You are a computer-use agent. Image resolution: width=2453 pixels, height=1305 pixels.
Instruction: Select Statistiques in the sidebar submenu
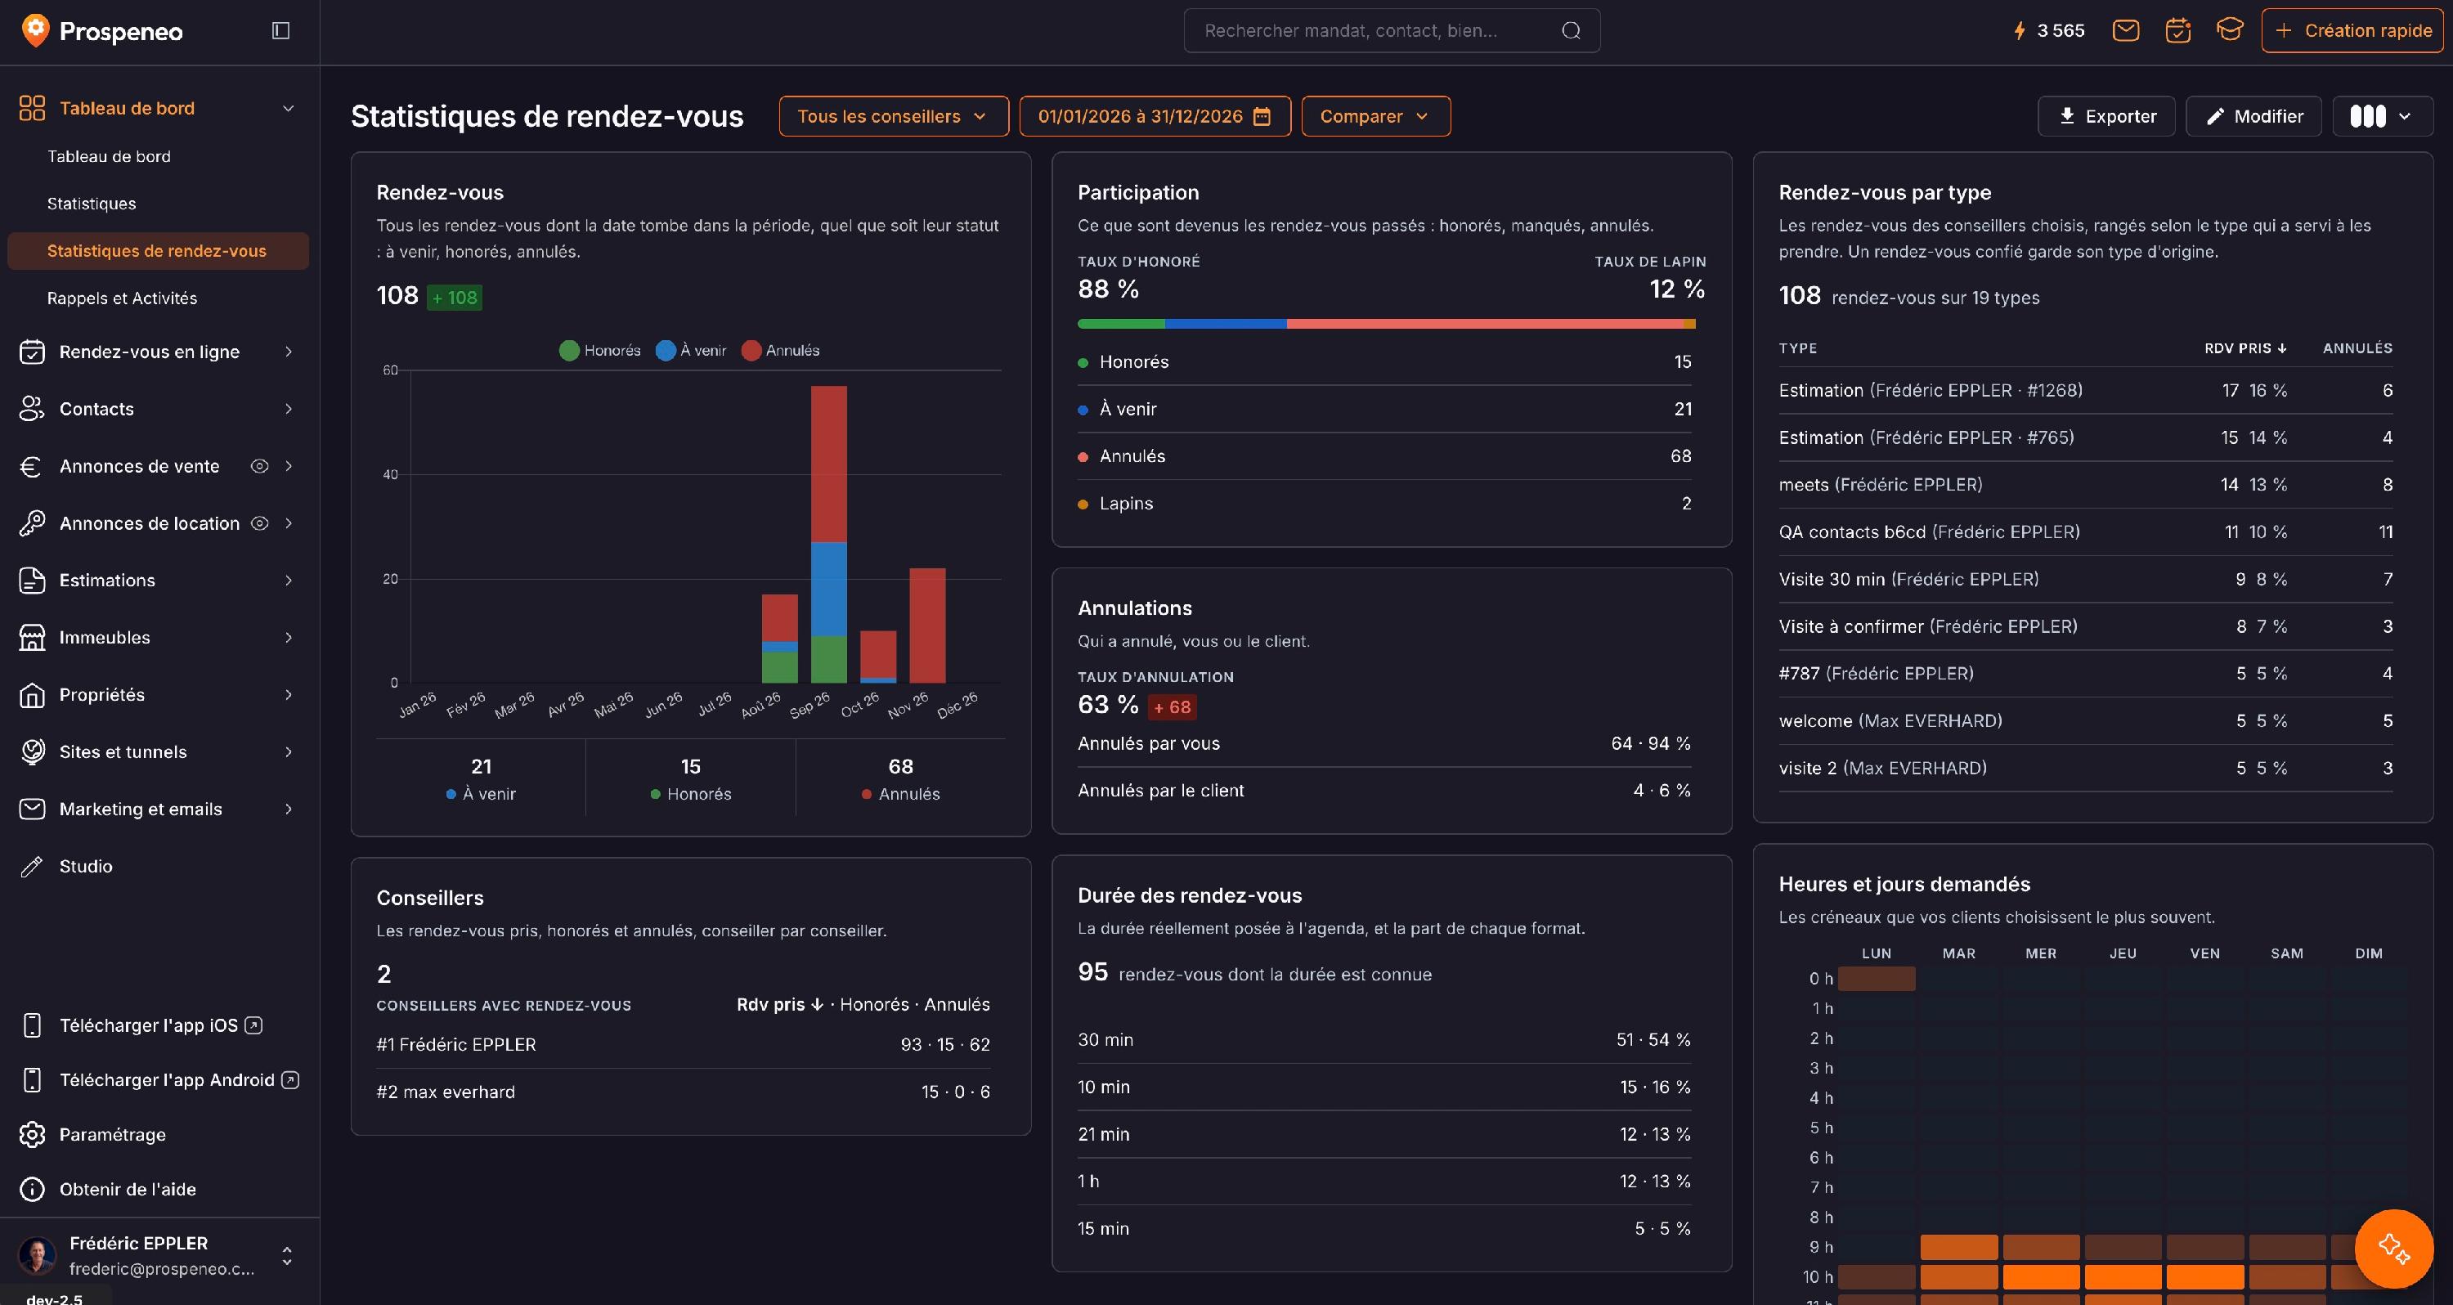click(92, 204)
